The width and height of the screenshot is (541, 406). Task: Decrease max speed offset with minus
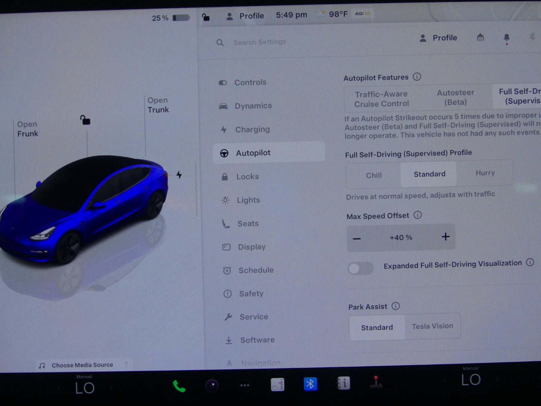(357, 239)
